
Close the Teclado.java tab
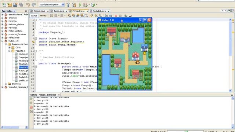(48, 11)
